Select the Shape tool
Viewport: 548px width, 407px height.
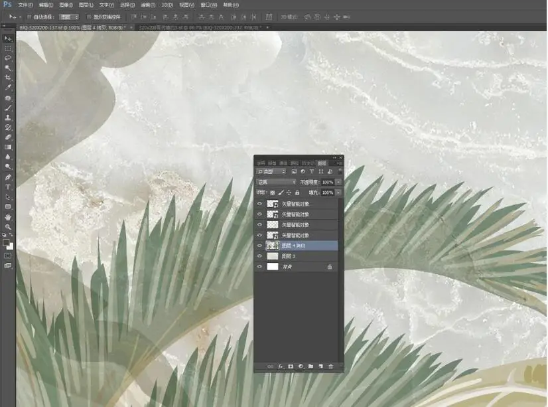click(8, 207)
